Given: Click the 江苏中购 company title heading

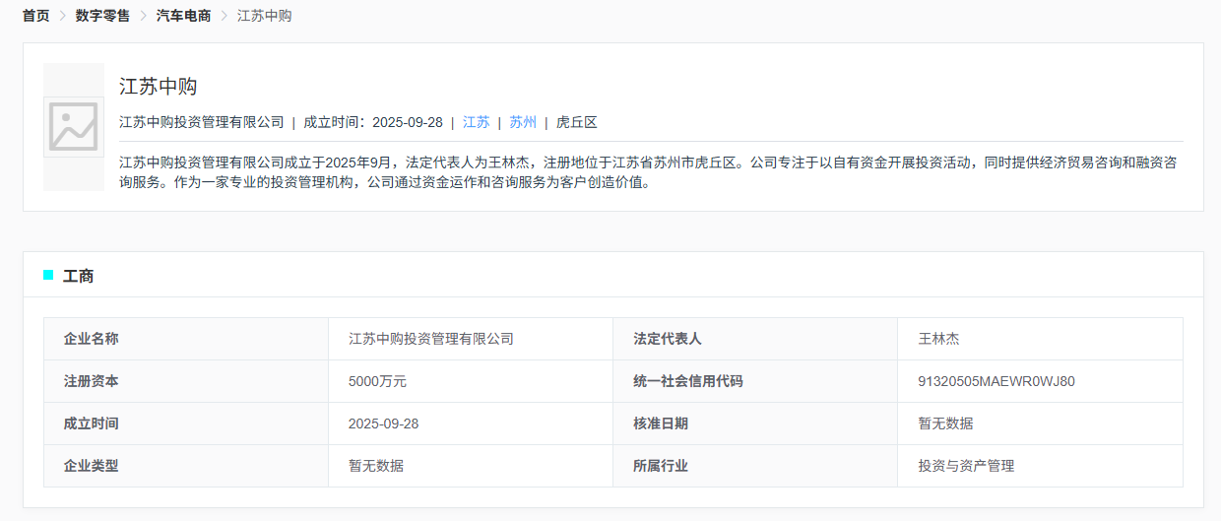Looking at the screenshot, I should point(159,86).
